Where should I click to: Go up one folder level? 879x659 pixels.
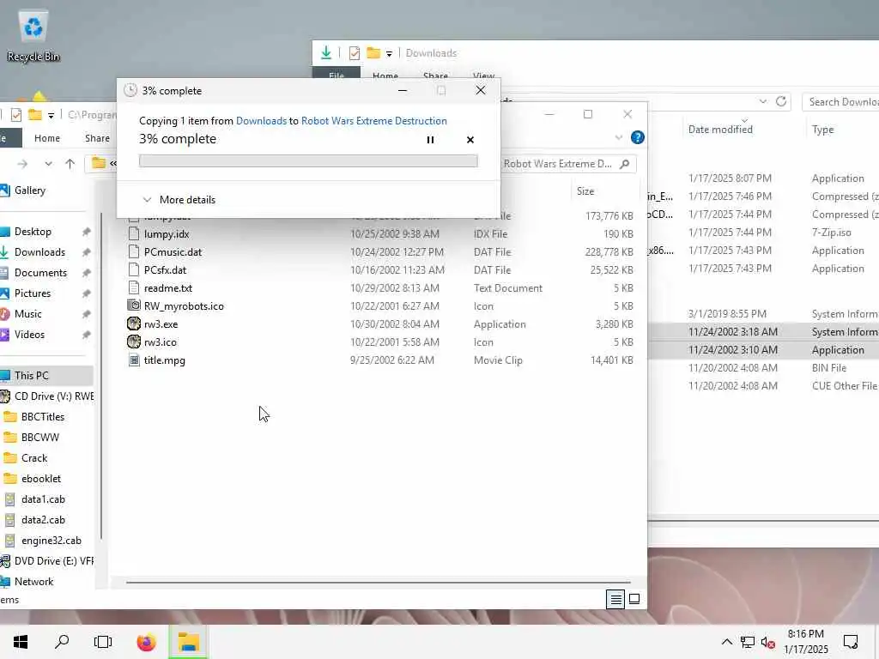[x=70, y=164]
